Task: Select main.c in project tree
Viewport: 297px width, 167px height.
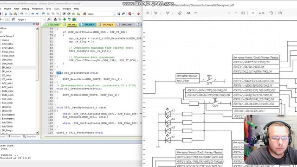Action: 5,40
